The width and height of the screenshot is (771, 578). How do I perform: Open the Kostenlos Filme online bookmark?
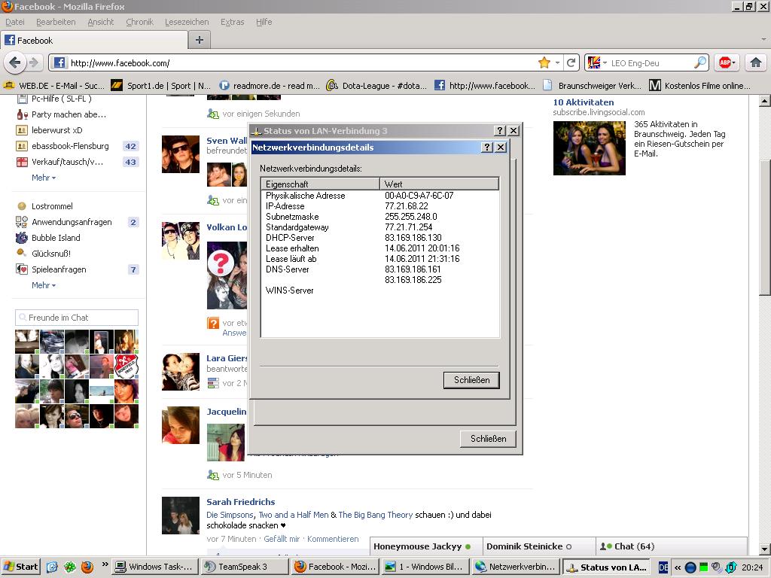(700, 86)
